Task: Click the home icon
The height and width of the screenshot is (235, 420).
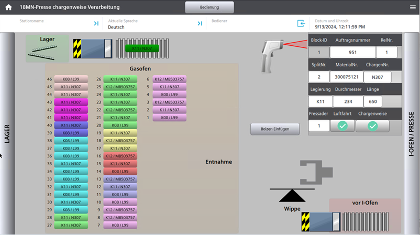Action: pos(8,7)
